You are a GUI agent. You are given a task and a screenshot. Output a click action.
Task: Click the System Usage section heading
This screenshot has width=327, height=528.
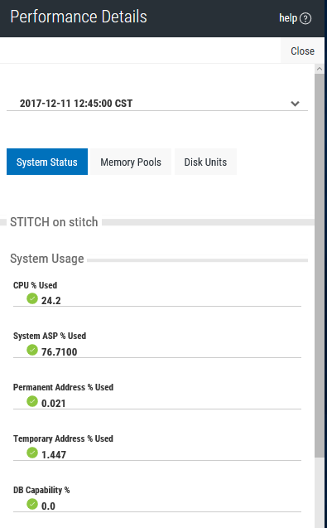46,259
